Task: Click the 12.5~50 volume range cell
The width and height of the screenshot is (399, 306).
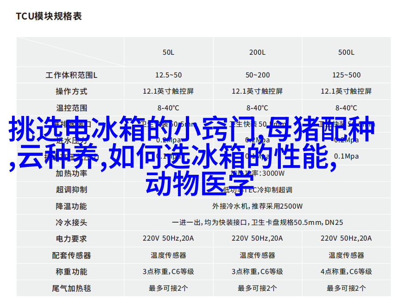Action: (168, 75)
